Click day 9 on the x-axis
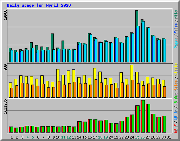The height and width of the screenshot is (141, 180). [x=54, y=137]
